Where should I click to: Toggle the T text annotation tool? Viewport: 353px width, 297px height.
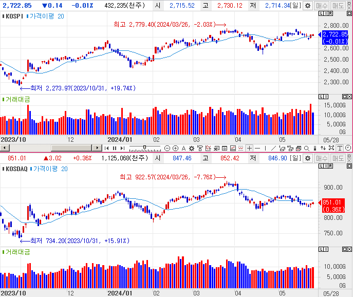pyautogui.click(x=340, y=148)
